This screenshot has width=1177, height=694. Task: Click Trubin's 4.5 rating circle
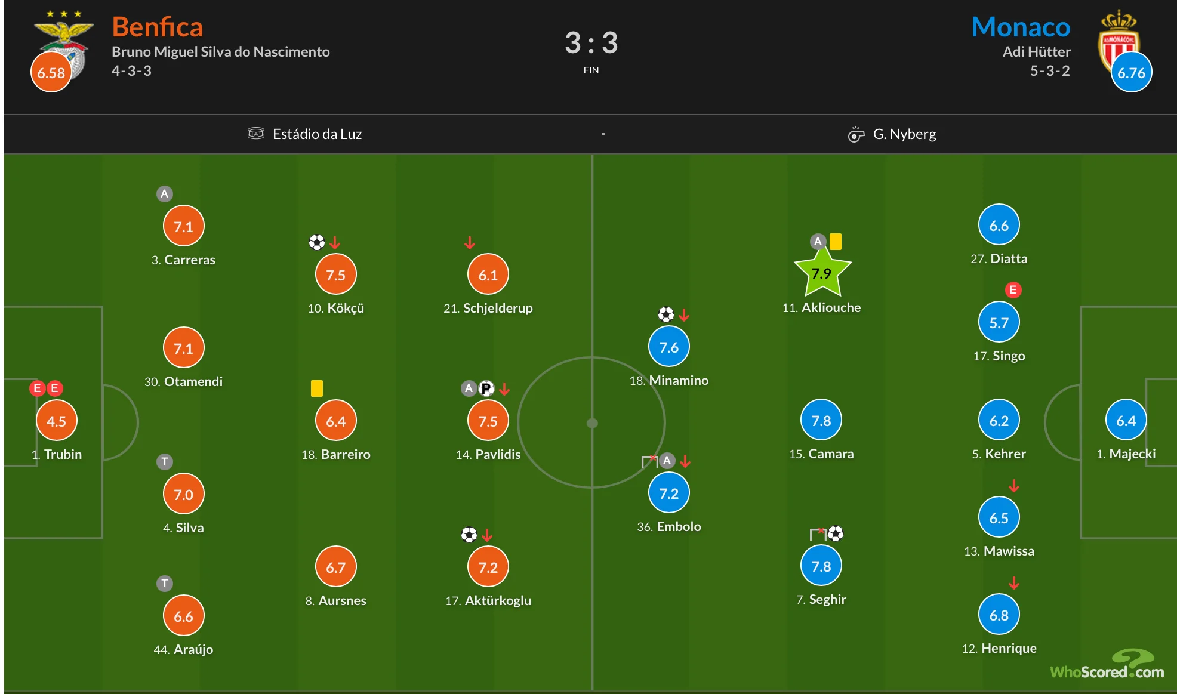pos(57,421)
